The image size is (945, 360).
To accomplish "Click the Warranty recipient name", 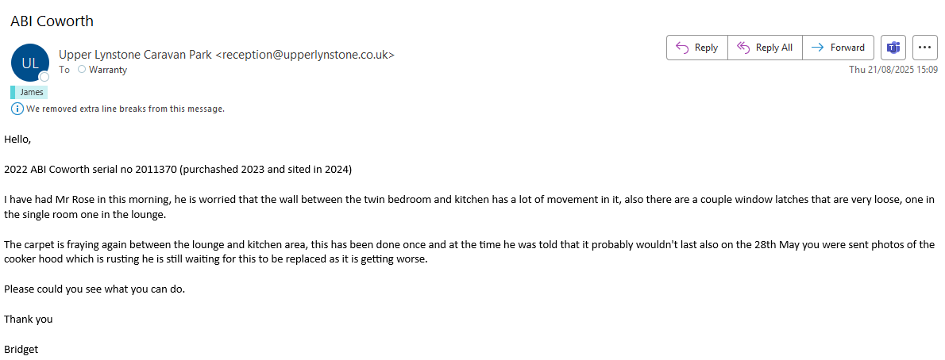I will (108, 70).
